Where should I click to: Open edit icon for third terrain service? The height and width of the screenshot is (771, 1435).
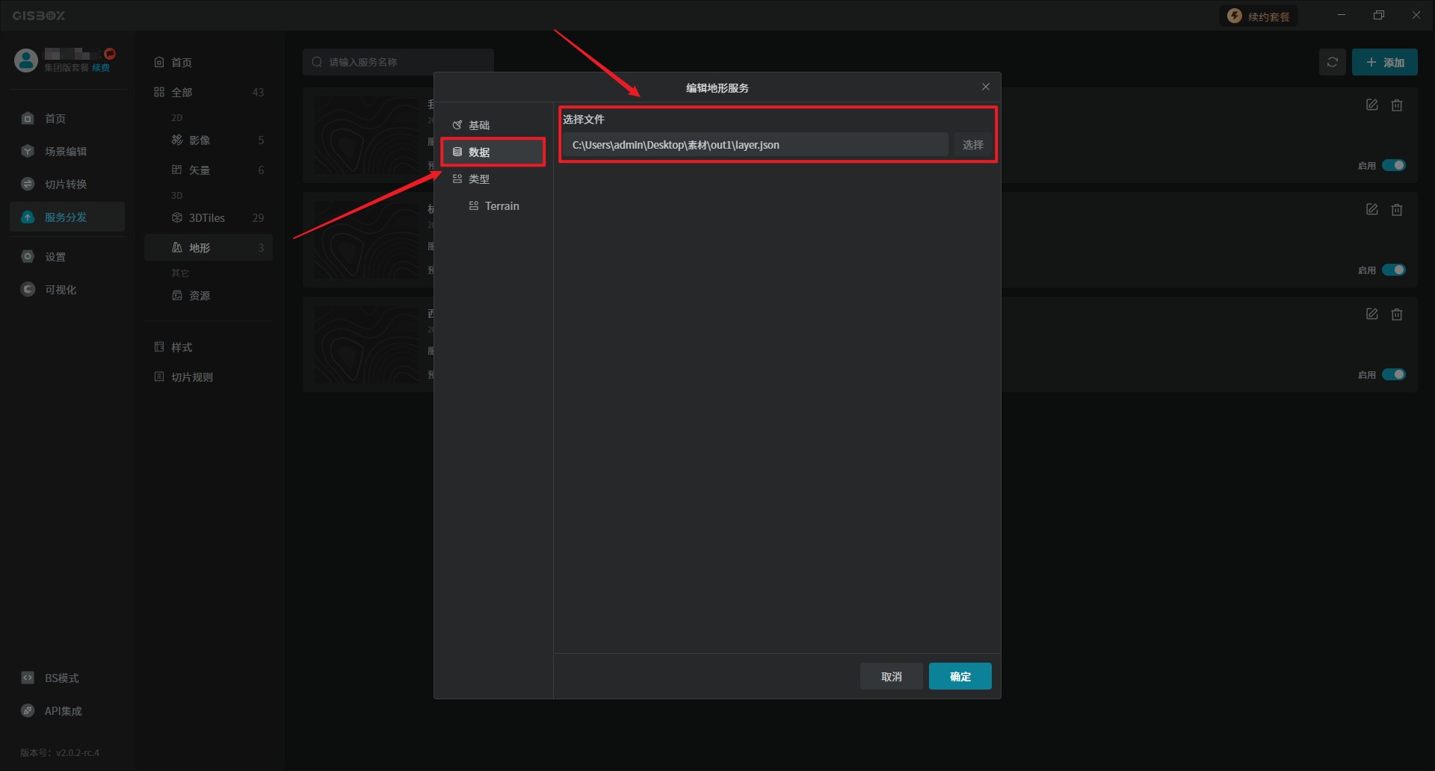click(1371, 315)
